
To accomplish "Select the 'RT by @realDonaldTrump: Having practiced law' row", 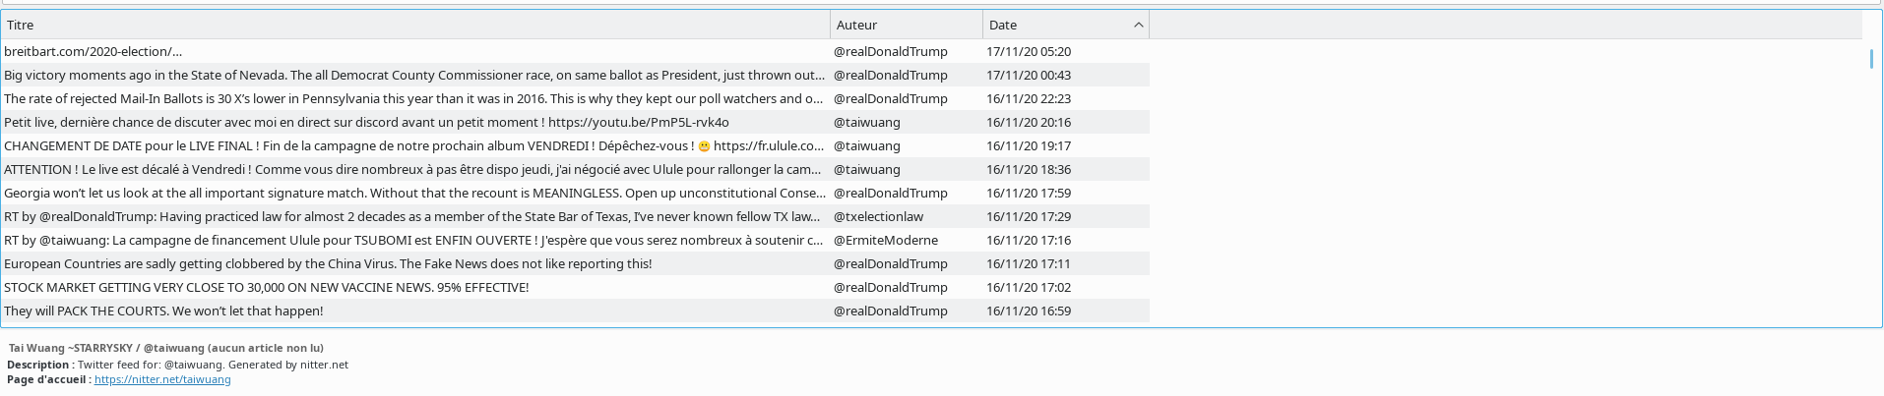I will 575,216.
